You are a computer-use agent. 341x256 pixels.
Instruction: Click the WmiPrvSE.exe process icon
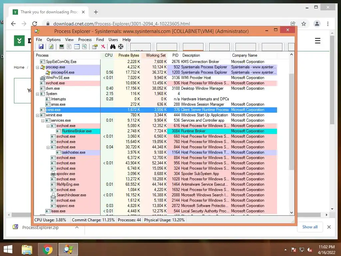[x=43, y=78]
